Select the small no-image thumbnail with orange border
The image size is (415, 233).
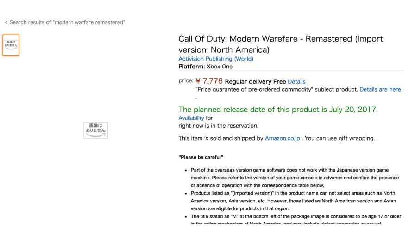tap(11, 45)
